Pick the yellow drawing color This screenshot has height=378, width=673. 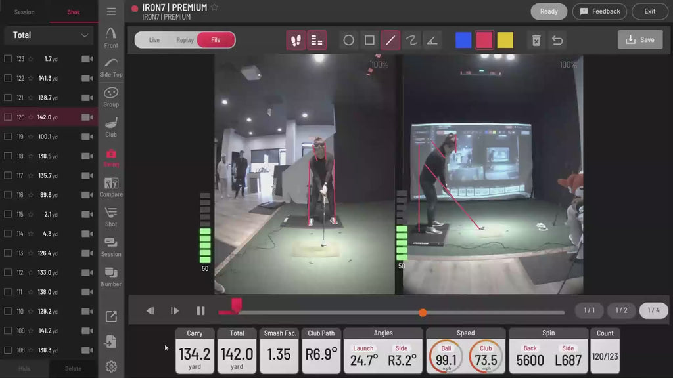pyautogui.click(x=505, y=40)
